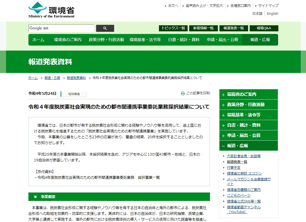Expand the 政策分野・行政活動 sidebar section
Viewport: 306px width, 222px height.
tap(248, 105)
